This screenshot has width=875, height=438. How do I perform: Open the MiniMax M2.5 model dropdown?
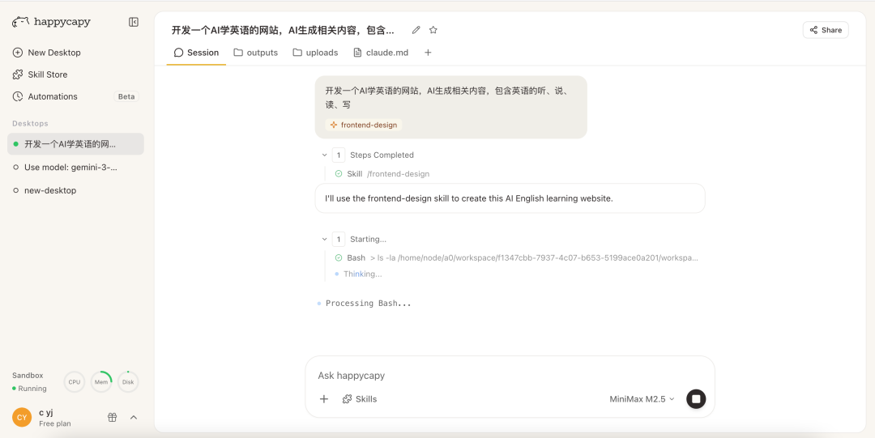(642, 399)
